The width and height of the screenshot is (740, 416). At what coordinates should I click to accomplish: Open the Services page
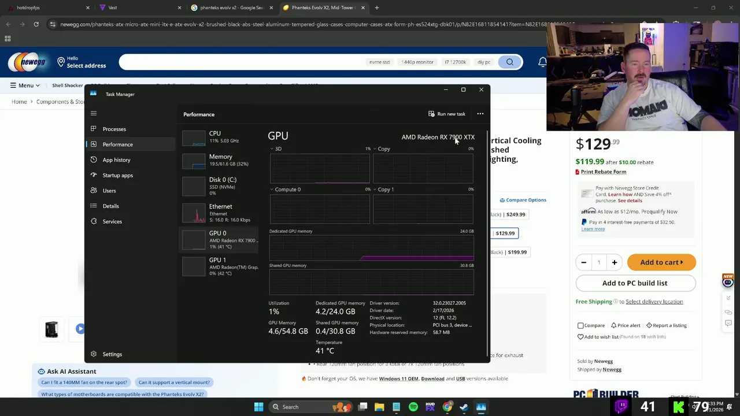pos(112,221)
